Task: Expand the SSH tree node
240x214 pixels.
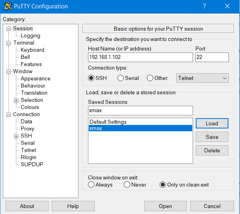Action: 16,136
